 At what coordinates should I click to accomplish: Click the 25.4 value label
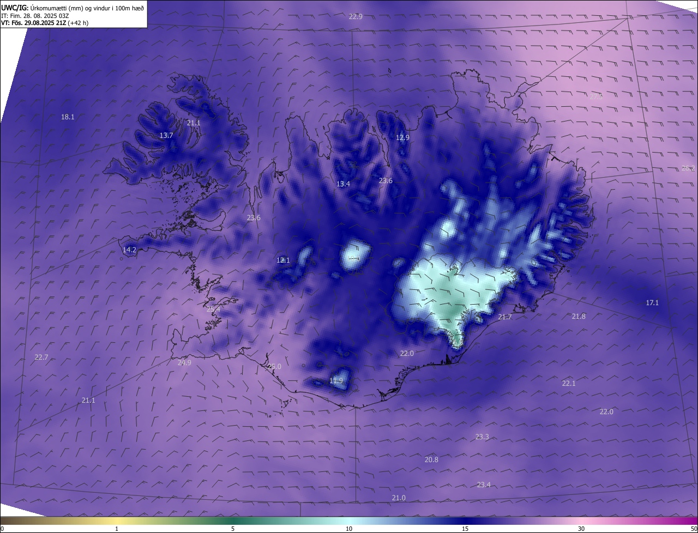coord(213,309)
